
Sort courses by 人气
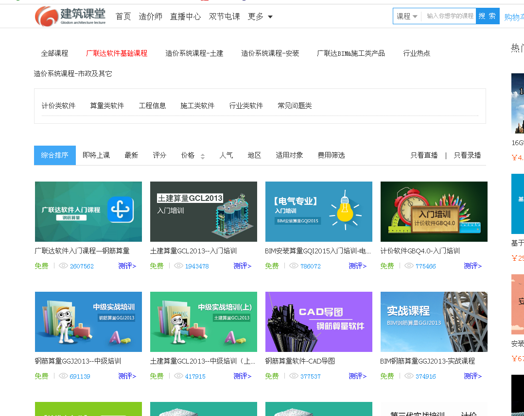coord(226,155)
